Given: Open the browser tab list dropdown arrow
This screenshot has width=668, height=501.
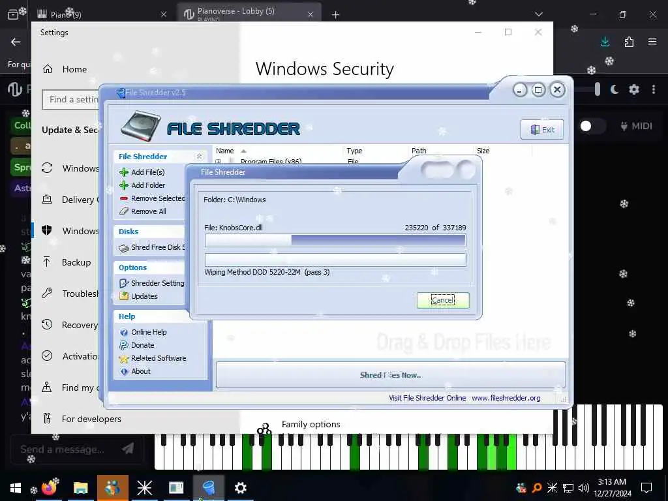Looking at the screenshot, I should pyautogui.click(x=538, y=14).
